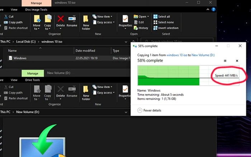Viewport: 251px width, 157px height.
Task: Create New folder in the windows 10 iso window
Action: (86, 23)
